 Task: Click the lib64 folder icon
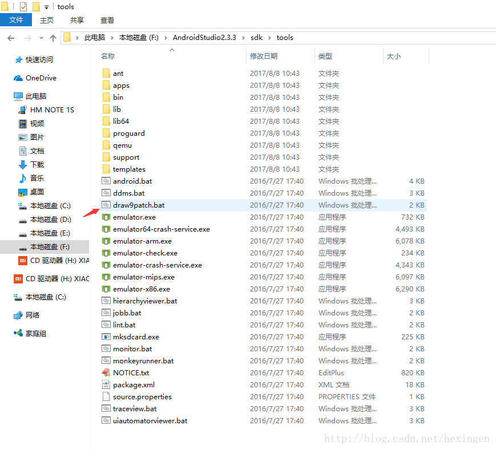point(106,121)
